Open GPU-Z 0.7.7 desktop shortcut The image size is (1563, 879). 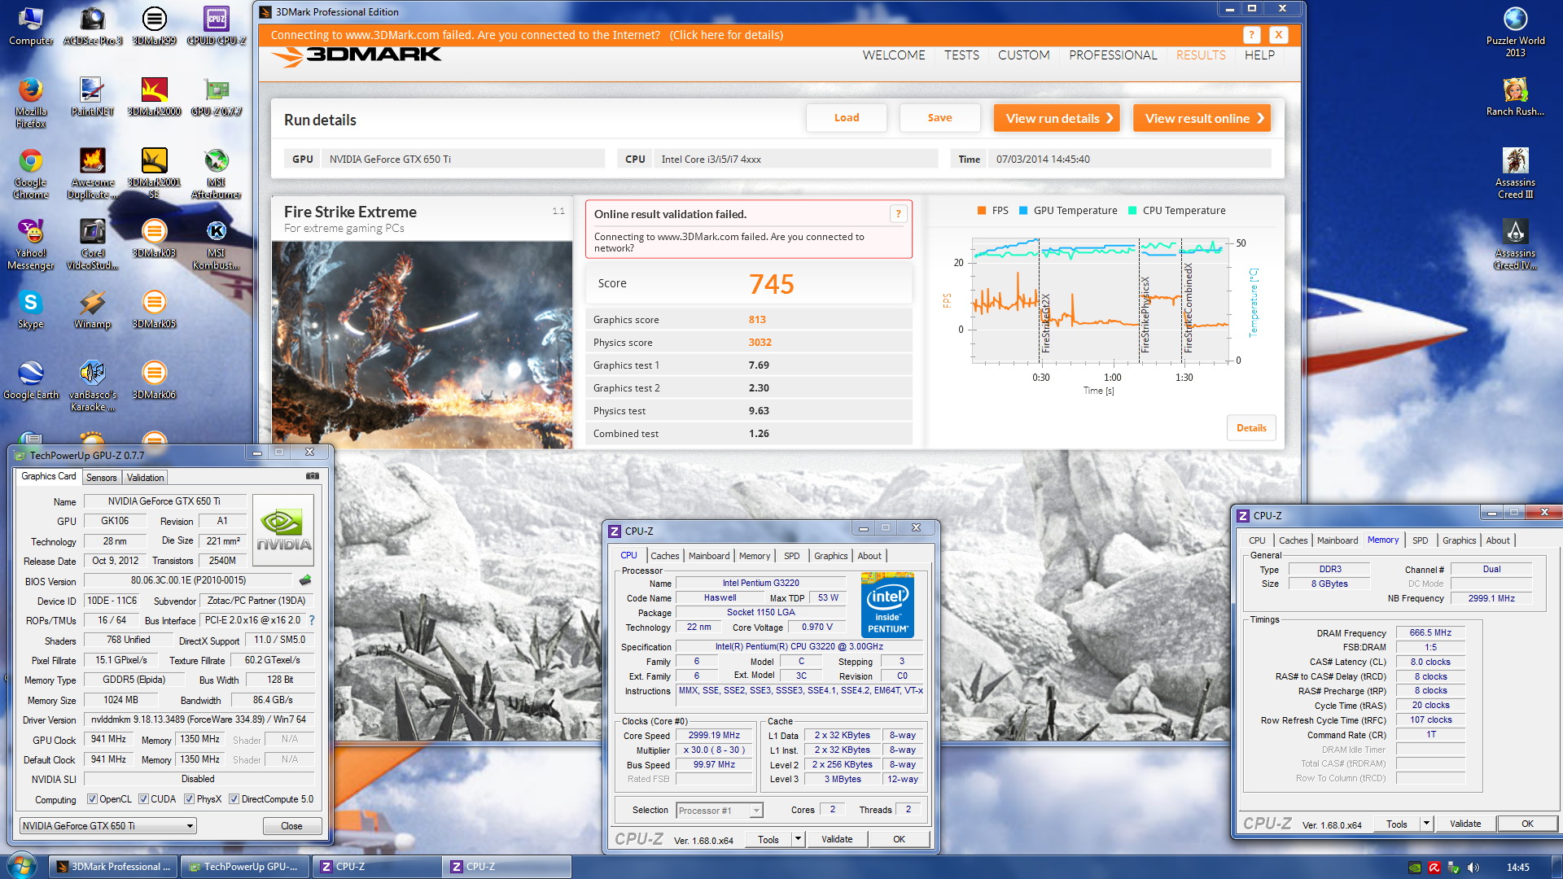[216, 97]
